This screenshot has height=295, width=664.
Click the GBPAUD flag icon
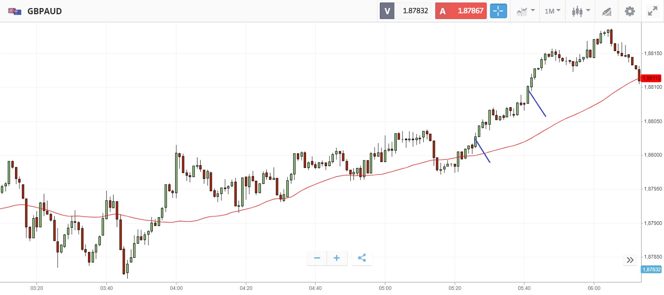click(x=15, y=11)
